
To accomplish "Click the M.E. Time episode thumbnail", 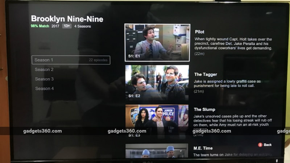I will pos(157,151).
